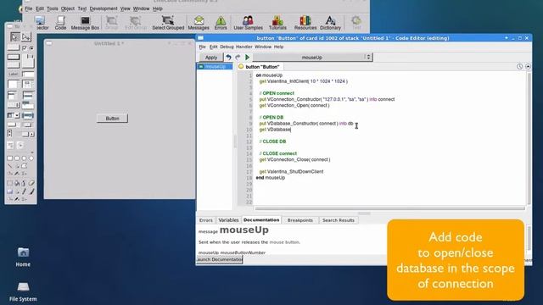The height and width of the screenshot is (305, 543).
Task: Click 'Button' on Untitled 1 stack
Action: (112, 119)
